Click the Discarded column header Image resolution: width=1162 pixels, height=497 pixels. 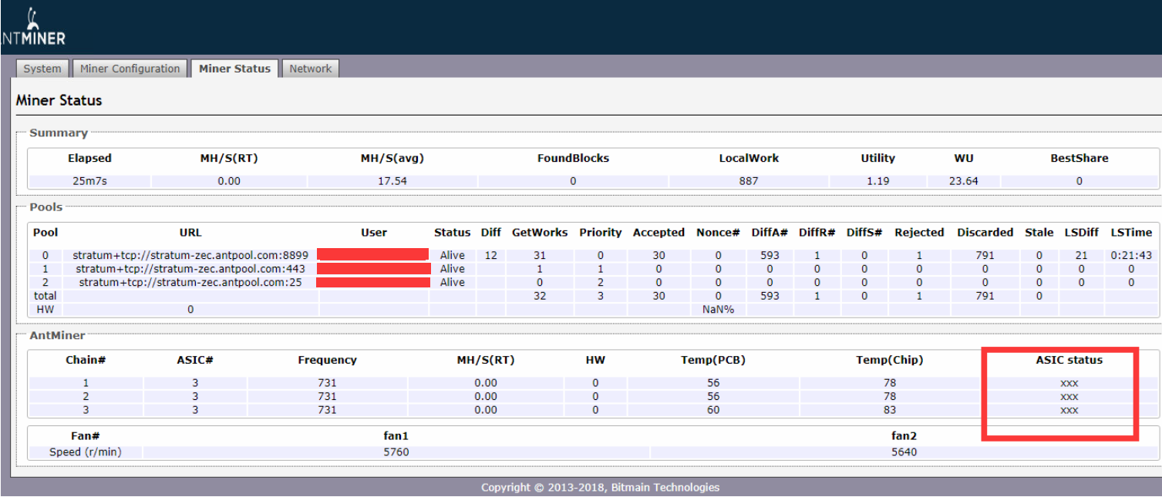click(x=985, y=232)
